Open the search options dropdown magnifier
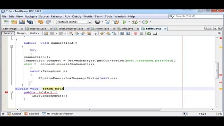This screenshot has height=126, width=224. [171, 16]
